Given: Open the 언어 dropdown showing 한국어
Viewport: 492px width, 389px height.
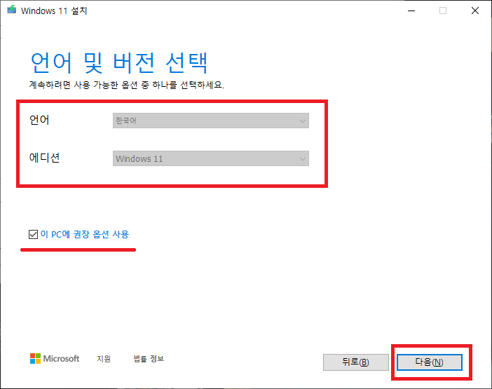Looking at the screenshot, I should pos(210,121).
